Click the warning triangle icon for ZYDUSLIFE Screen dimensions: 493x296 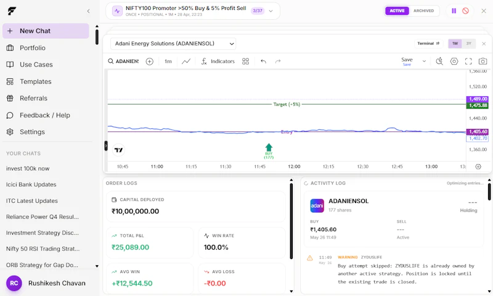tap(310, 258)
